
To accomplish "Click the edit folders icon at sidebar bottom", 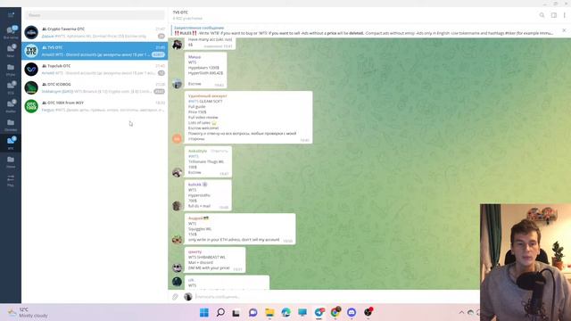I will (11, 180).
